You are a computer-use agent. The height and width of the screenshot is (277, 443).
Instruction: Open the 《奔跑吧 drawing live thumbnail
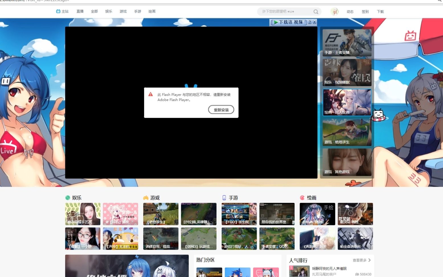[x=317, y=239]
